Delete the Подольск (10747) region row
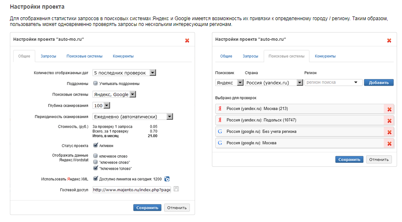The width and height of the screenshot is (402, 222). [388, 120]
